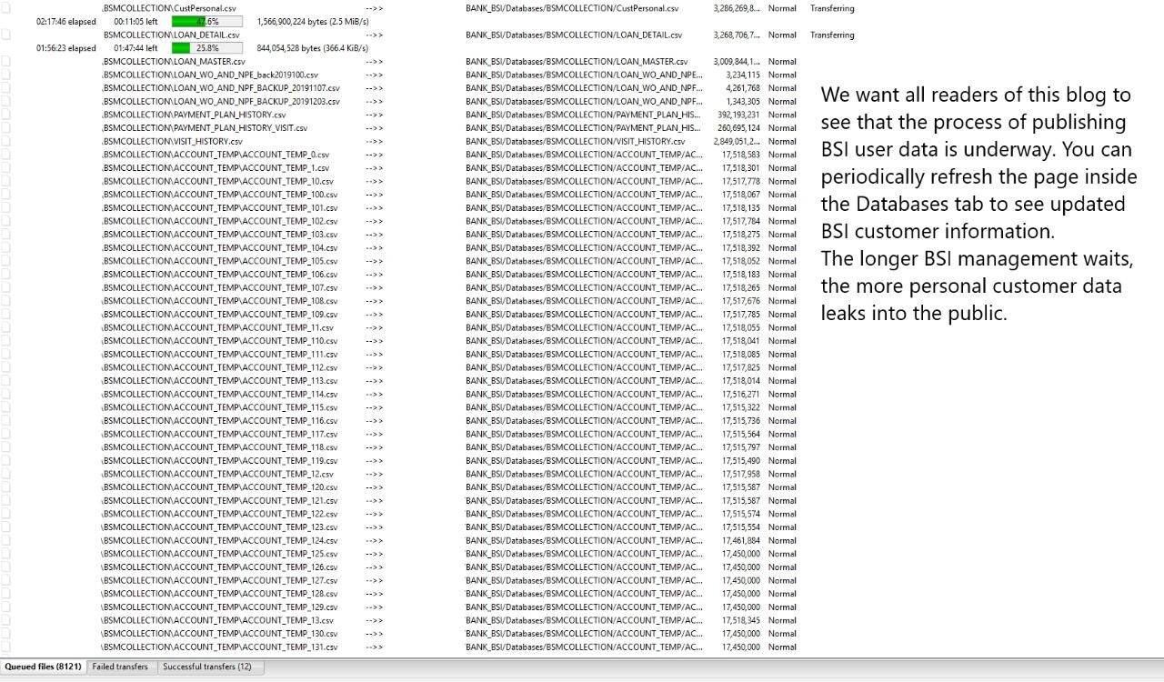The image size is (1164, 682).
Task: Choose the ACCOUNT_TEMP_115.csv entry
Action: 219,407
